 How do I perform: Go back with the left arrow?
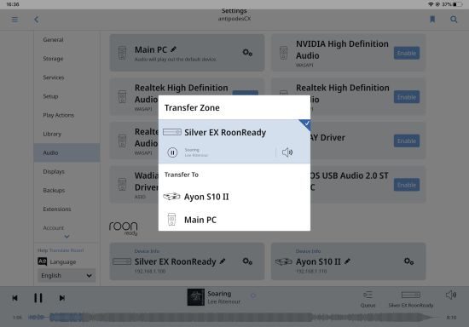point(37,20)
